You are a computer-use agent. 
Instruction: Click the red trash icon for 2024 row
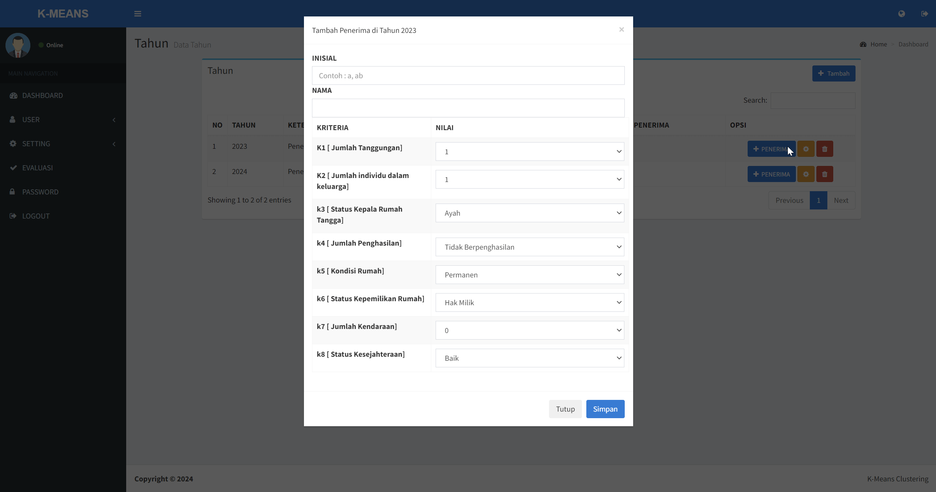click(824, 174)
